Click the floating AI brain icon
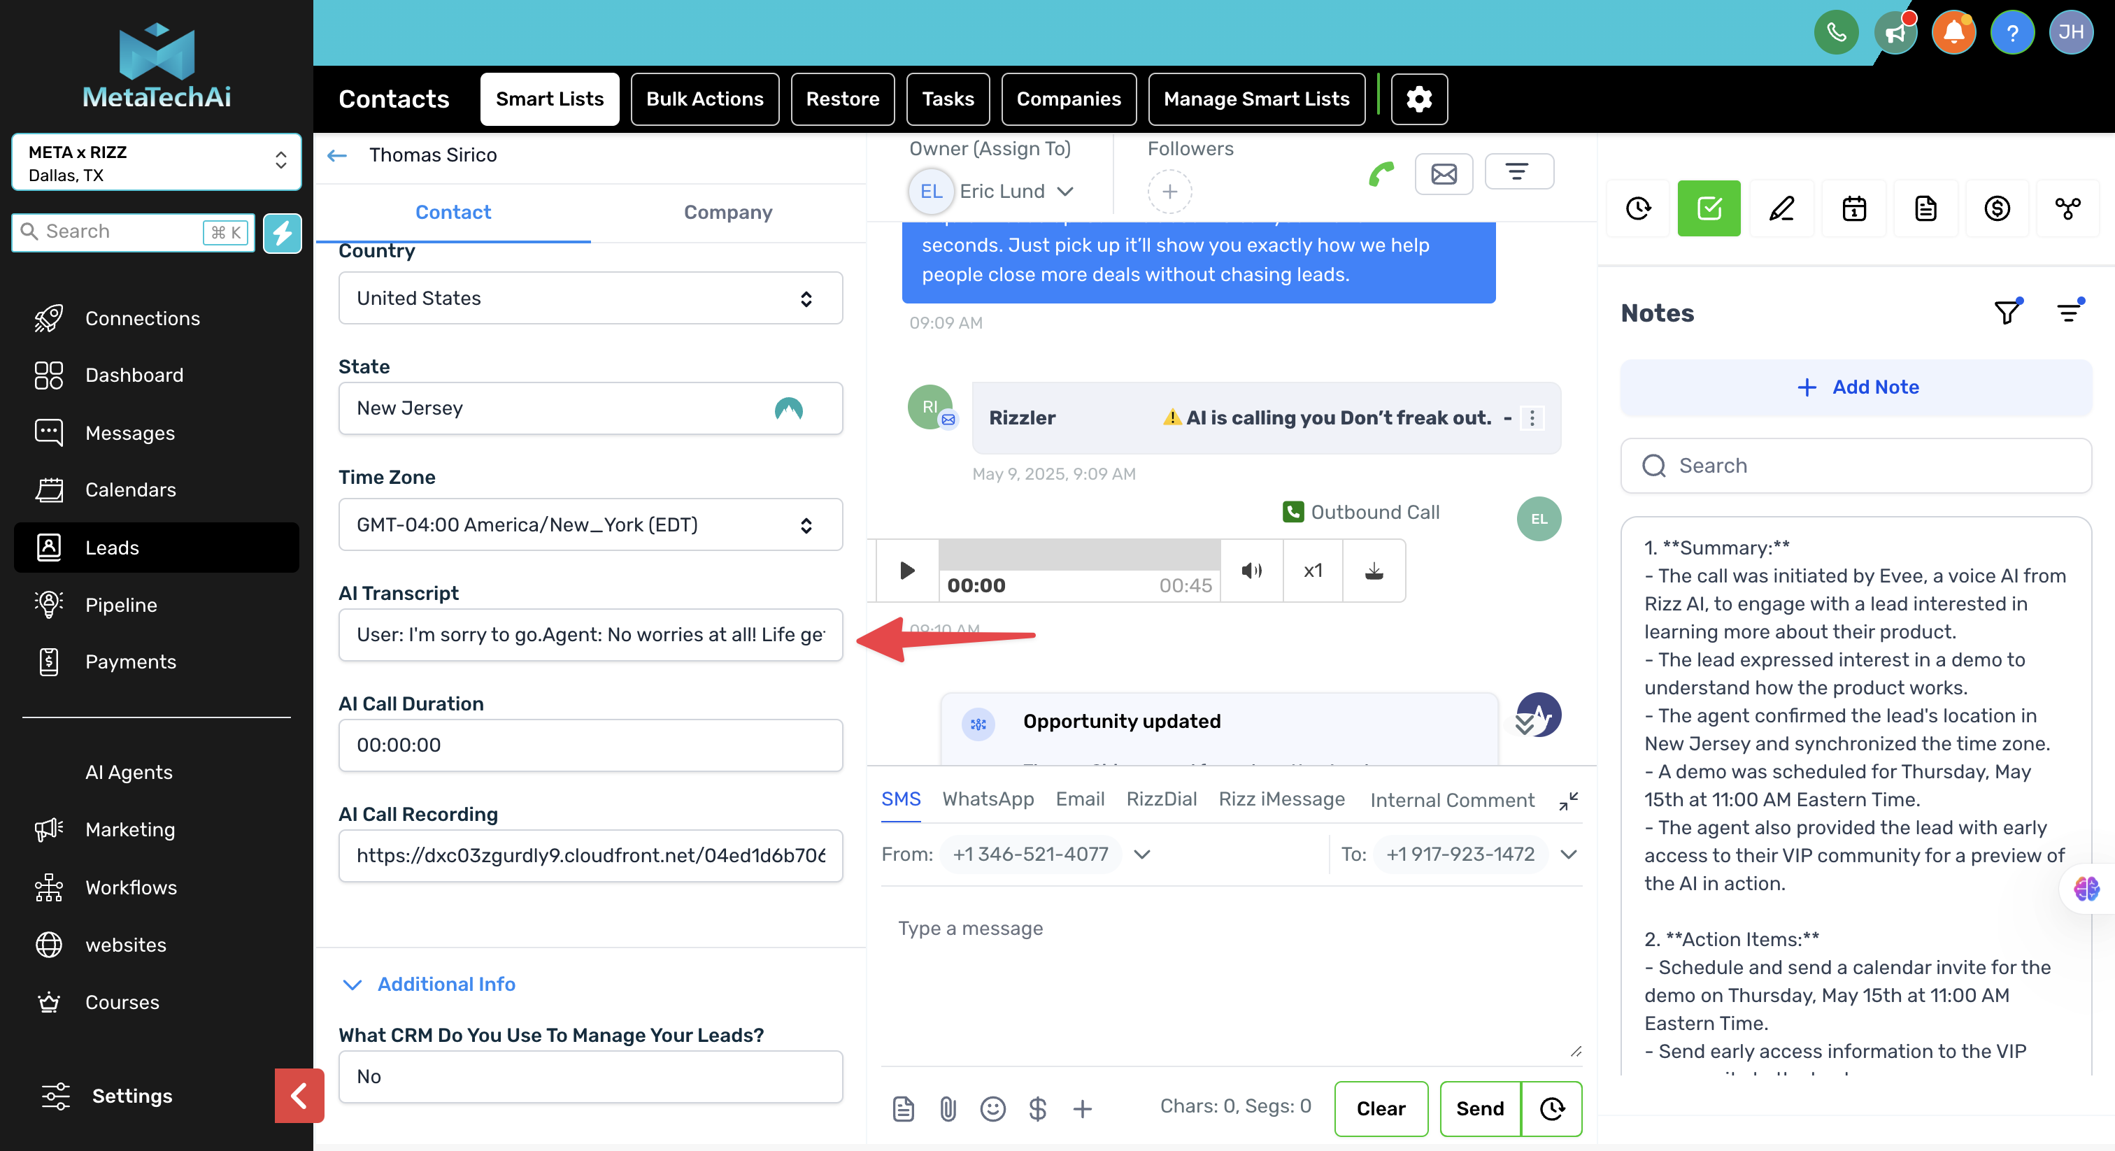The image size is (2115, 1151). (2086, 888)
